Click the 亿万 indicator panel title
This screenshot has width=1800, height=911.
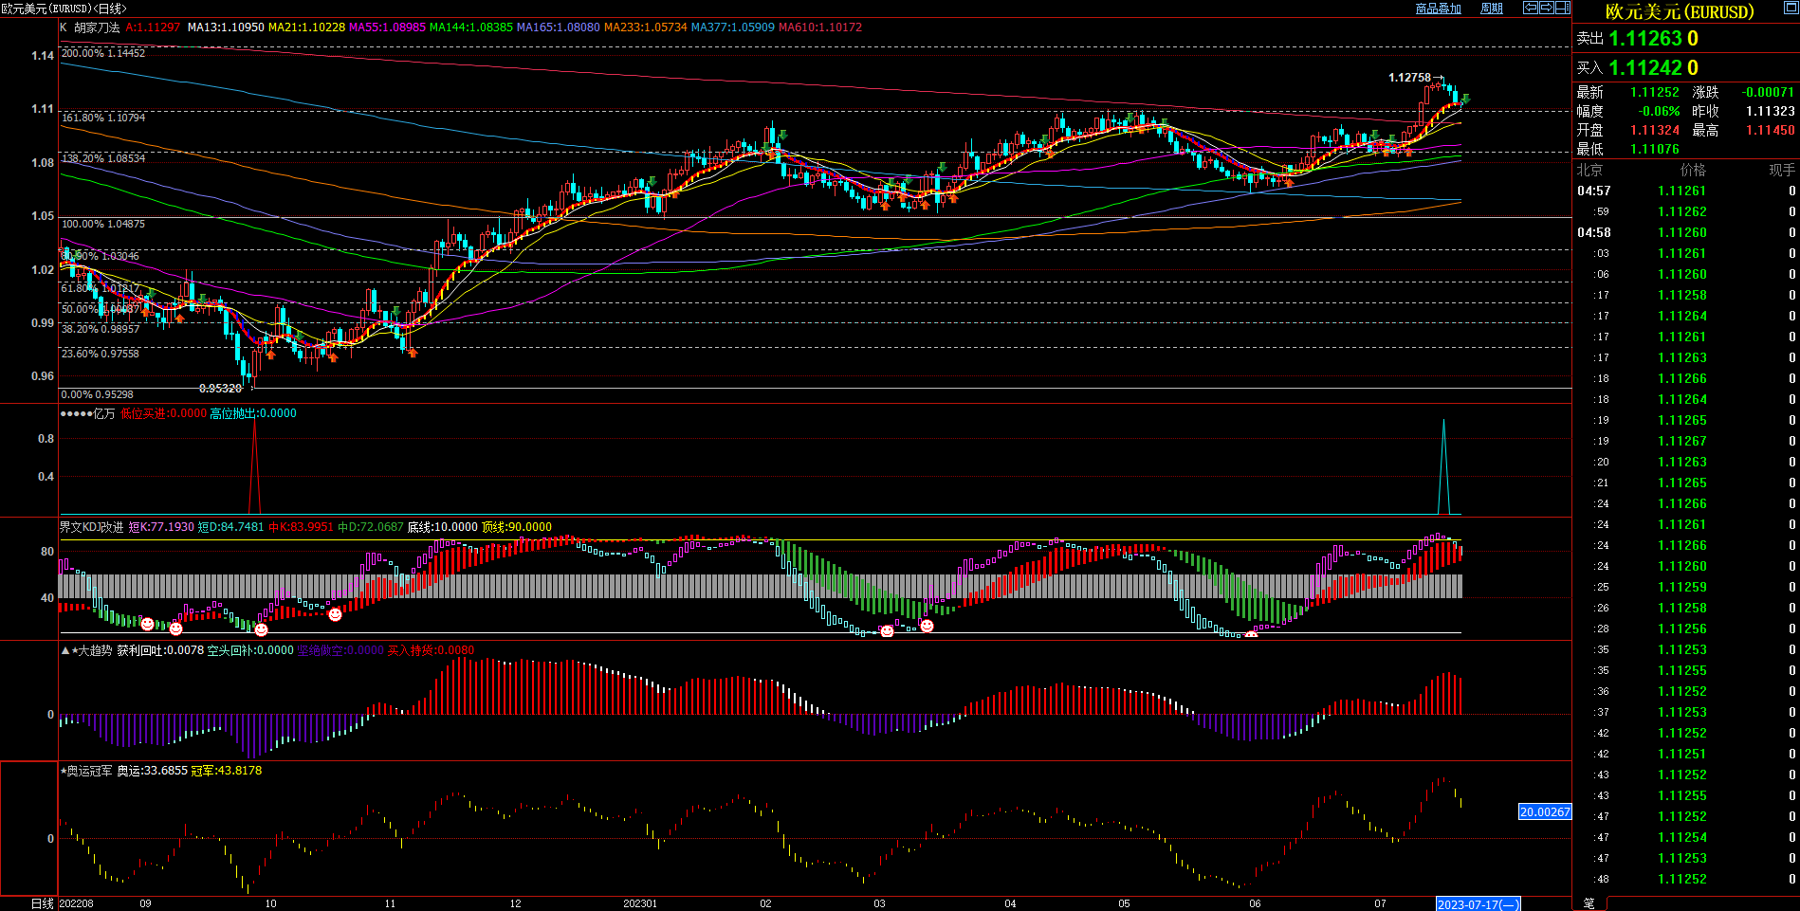(103, 413)
